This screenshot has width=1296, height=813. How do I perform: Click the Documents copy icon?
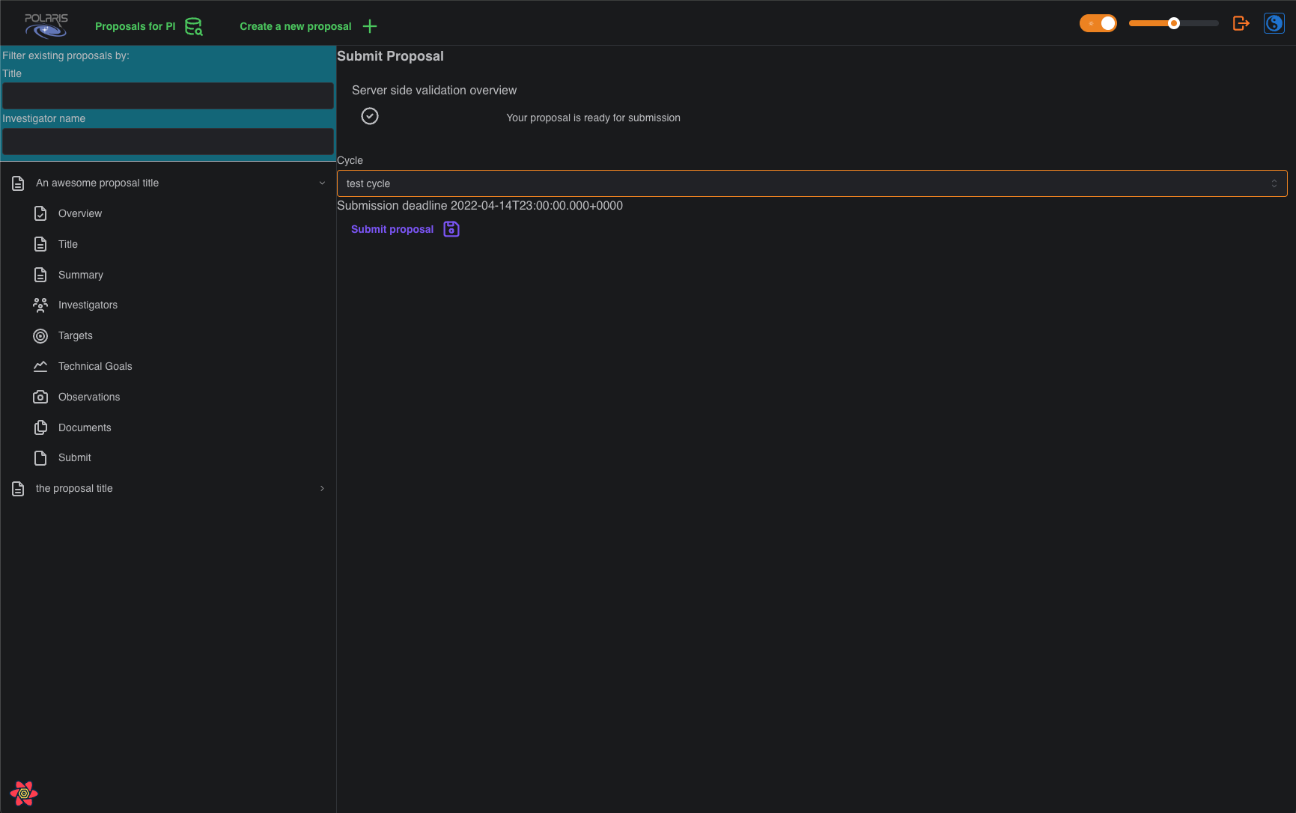point(40,427)
